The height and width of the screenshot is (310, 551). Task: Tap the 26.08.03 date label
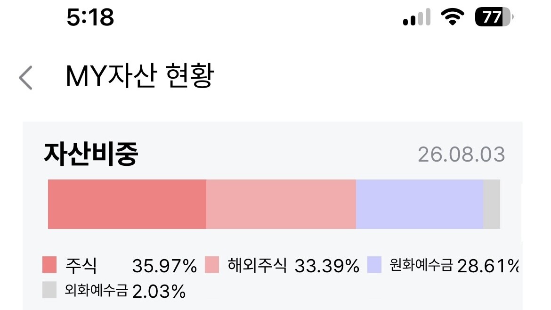pos(462,155)
